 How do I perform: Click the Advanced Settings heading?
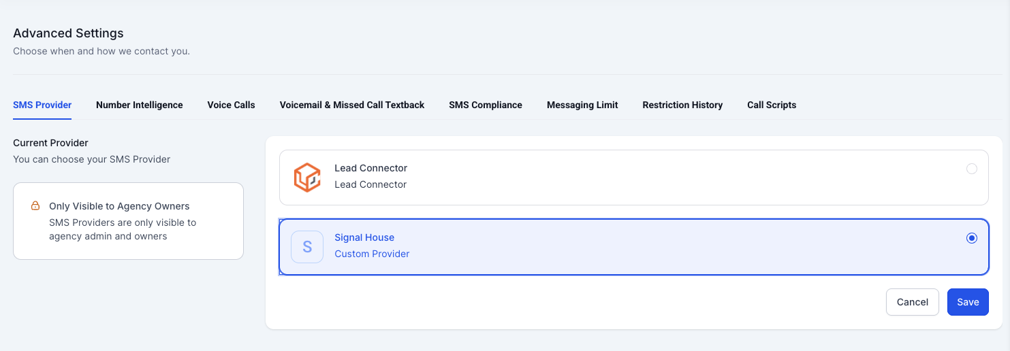coord(68,33)
